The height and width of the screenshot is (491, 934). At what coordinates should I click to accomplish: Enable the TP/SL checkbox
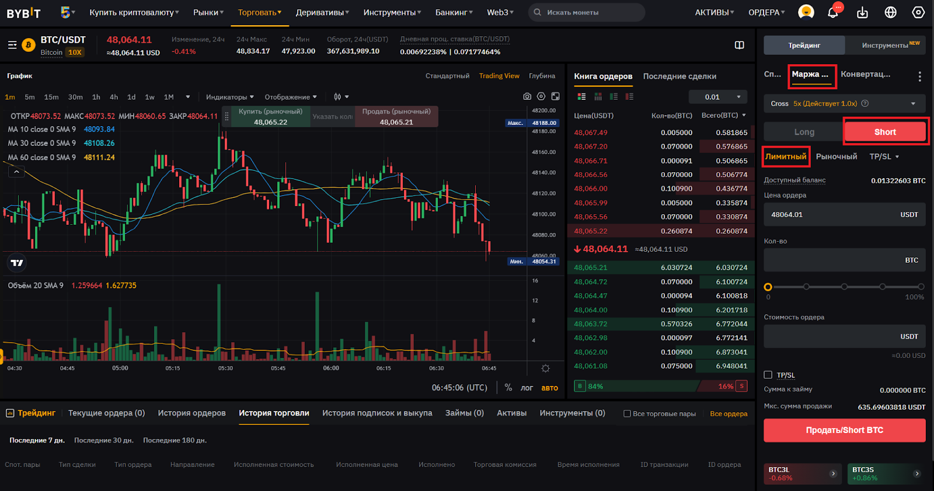pyautogui.click(x=768, y=375)
